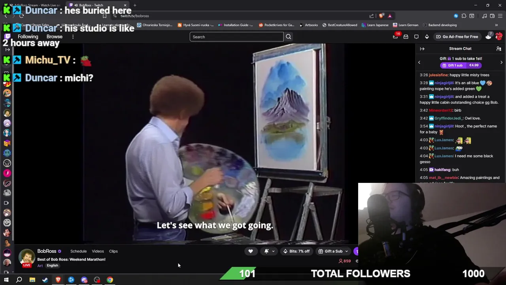Open the Following tab in Twitch nav
Screen dimensions: 506x285
pos(28,37)
